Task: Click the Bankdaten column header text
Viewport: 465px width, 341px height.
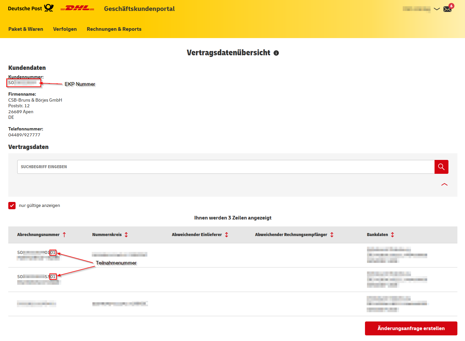Action: point(377,235)
